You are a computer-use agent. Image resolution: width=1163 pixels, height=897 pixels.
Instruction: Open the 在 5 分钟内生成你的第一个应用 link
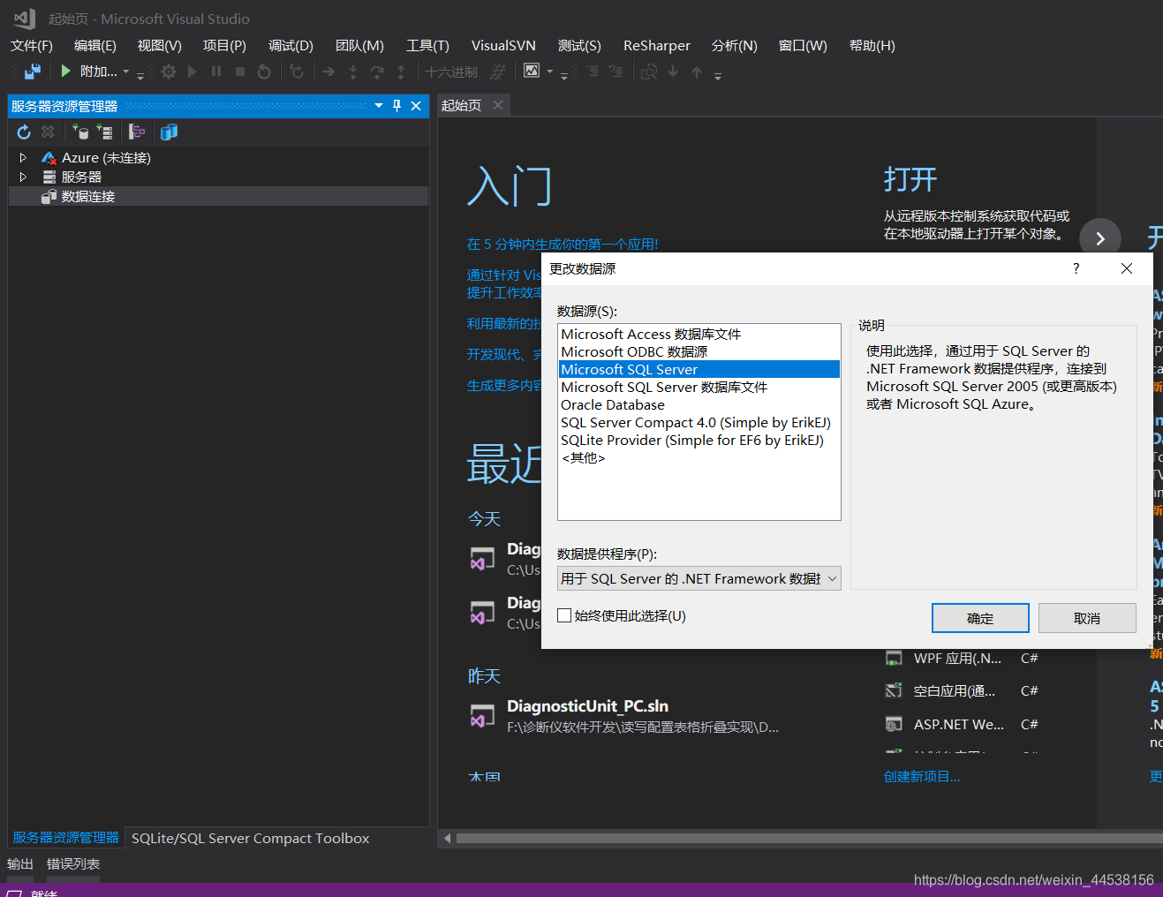(x=563, y=244)
